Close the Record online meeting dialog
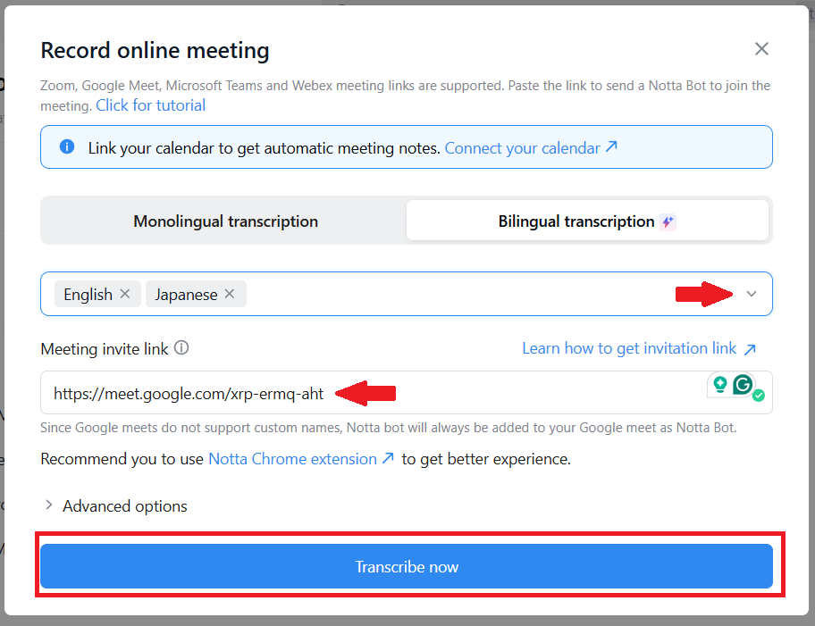Viewport: 815px width, 626px height. (761, 49)
